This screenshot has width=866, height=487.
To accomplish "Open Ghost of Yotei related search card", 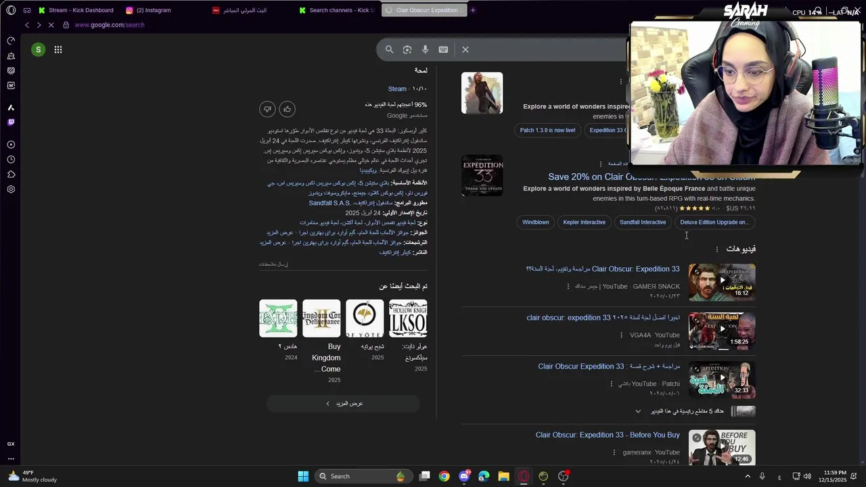I will [x=365, y=329].
